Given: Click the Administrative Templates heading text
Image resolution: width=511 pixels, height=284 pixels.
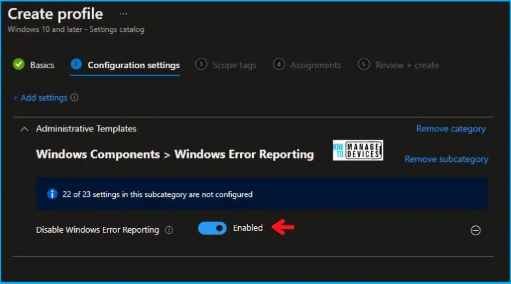Looking at the screenshot, I should point(86,129).
